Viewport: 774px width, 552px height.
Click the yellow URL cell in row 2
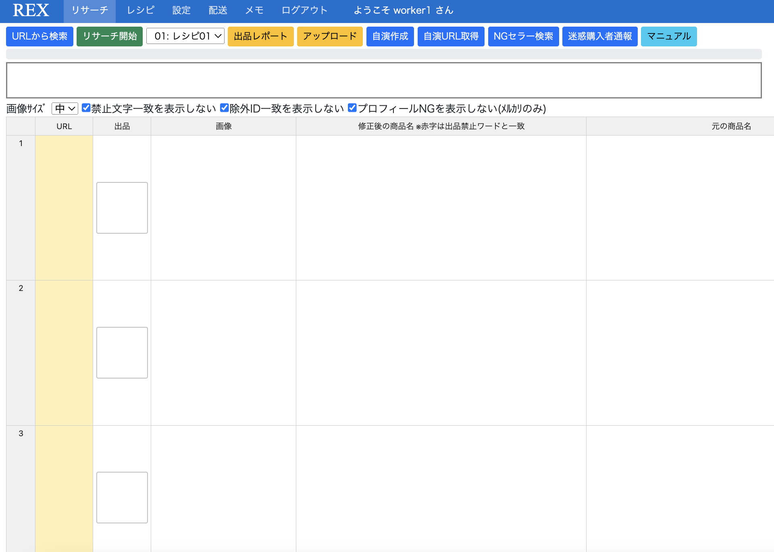(64, 353)
